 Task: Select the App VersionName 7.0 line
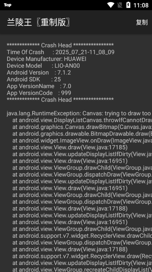[39, 86]
